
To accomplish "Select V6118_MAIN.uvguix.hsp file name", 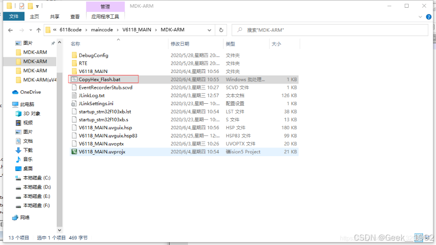I will coord(105,128).
